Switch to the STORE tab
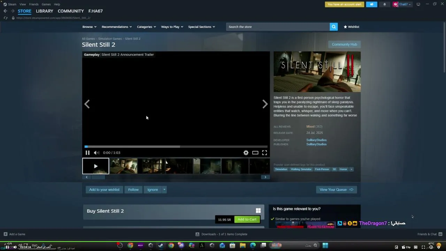The width and height of the screenshot is (446, 251). [24, 11]
